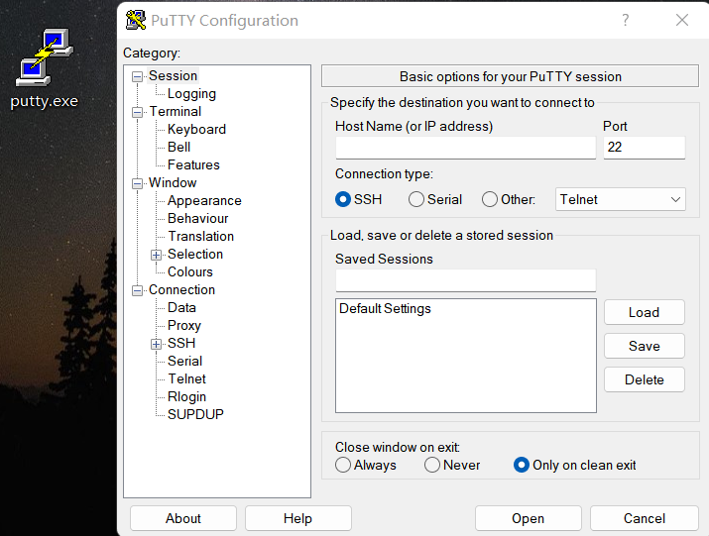
Task: Collapse the Connection tree node
Action: coord(137,290)
